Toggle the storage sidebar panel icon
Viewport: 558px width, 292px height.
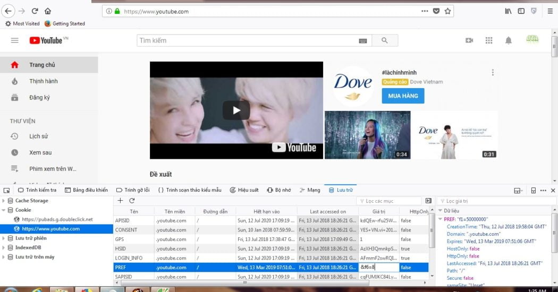pos(428,201)
